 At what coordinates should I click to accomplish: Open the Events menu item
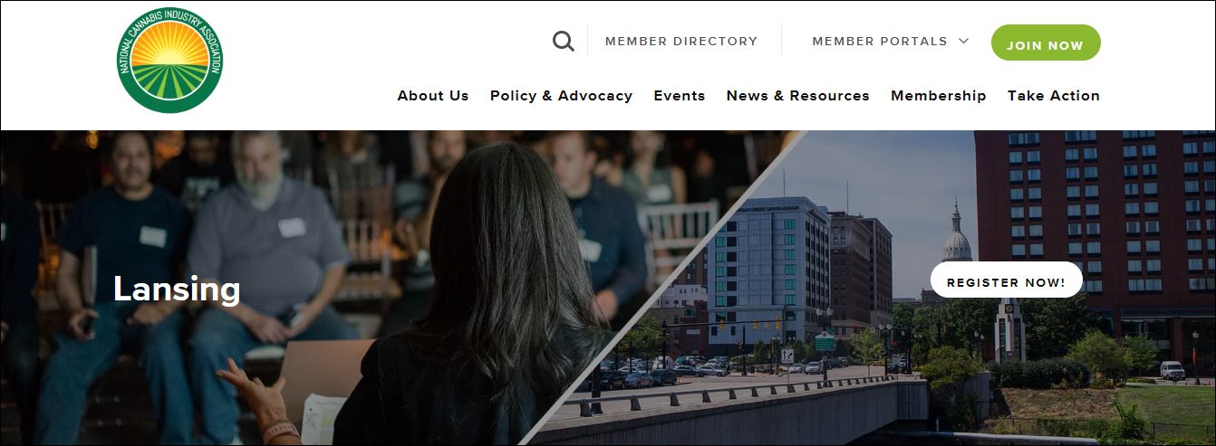tap(680, 95)
